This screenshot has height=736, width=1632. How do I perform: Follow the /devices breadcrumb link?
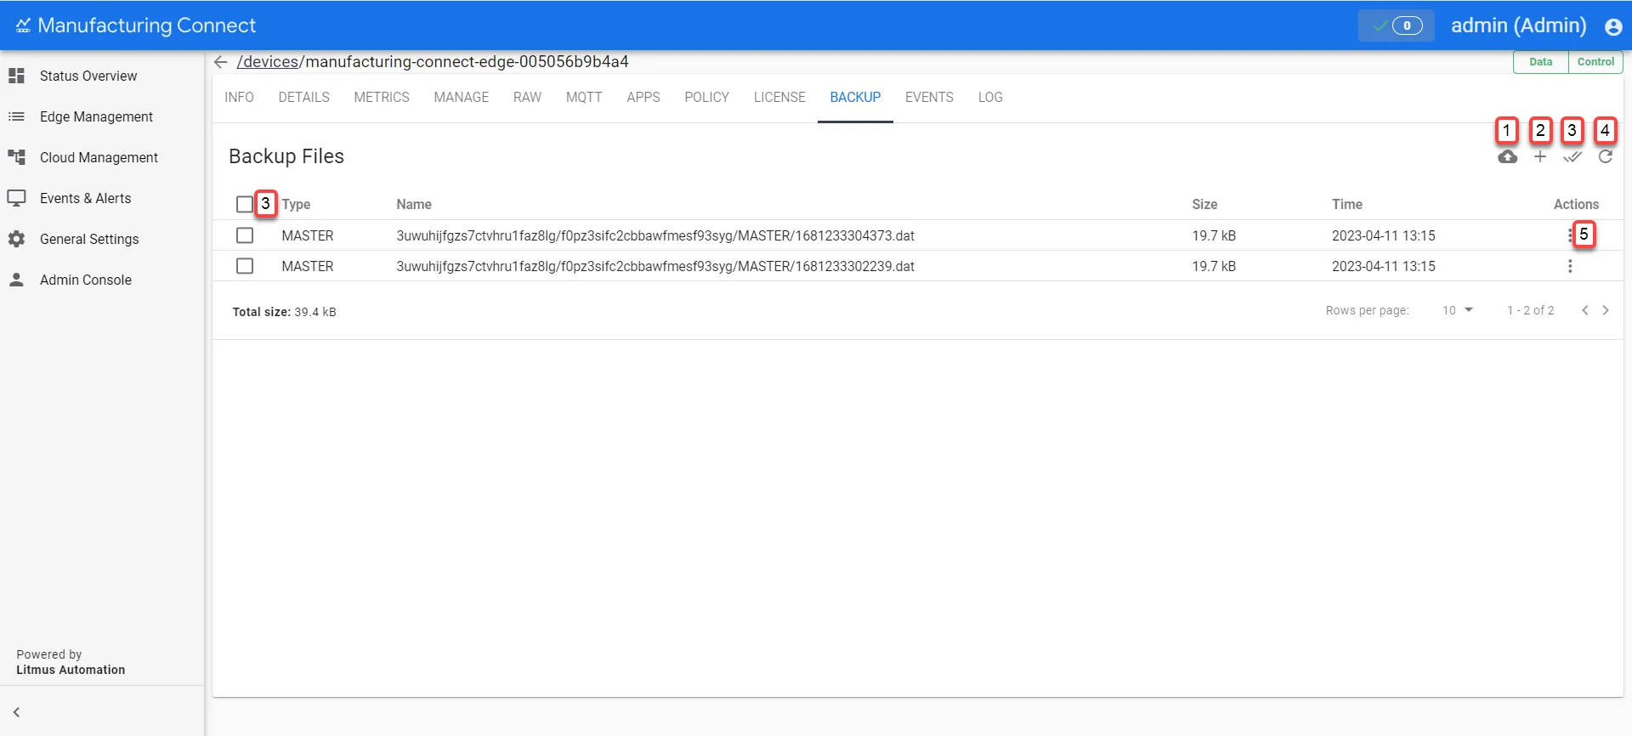pyautogui.click(x=268, y=62)
